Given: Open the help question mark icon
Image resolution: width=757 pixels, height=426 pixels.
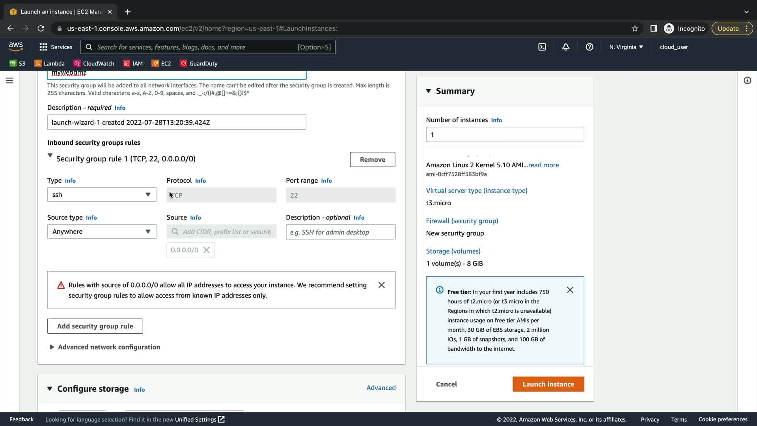Looking at the screenshot, I should click(x=589, y=47).
